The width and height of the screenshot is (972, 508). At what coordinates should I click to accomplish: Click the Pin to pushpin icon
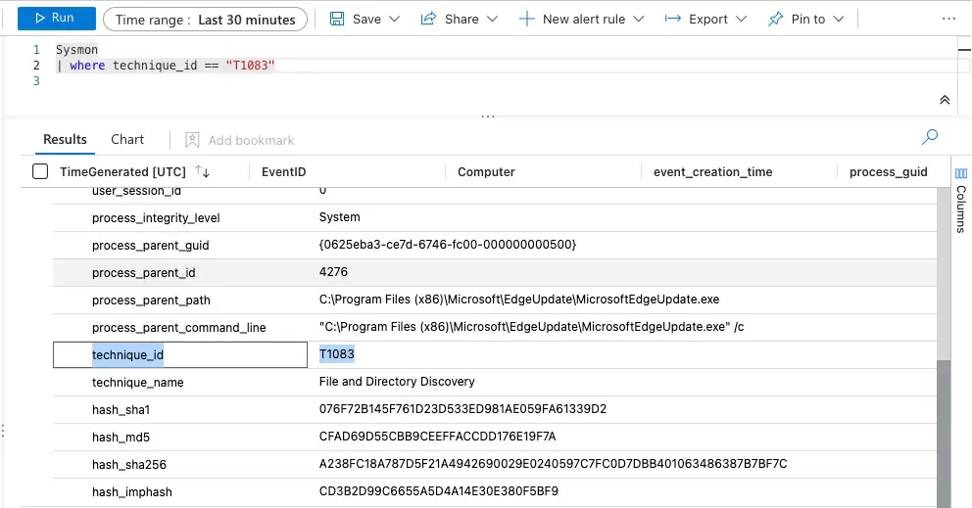click(775, 20)
